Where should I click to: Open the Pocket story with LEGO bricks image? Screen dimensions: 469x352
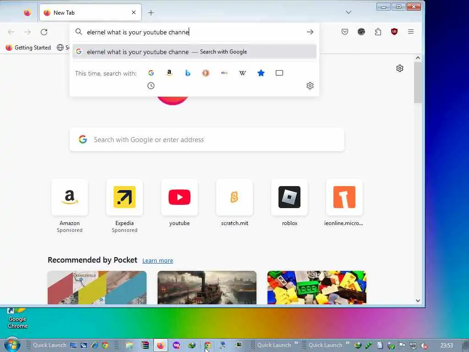[x=317, y=288]
